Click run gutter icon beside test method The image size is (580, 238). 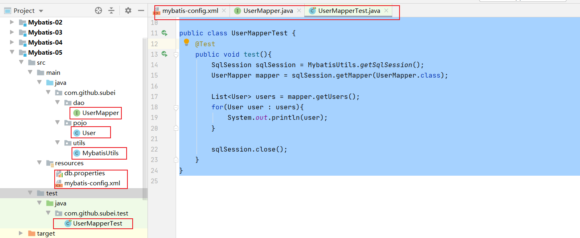(x=164, y=54)
